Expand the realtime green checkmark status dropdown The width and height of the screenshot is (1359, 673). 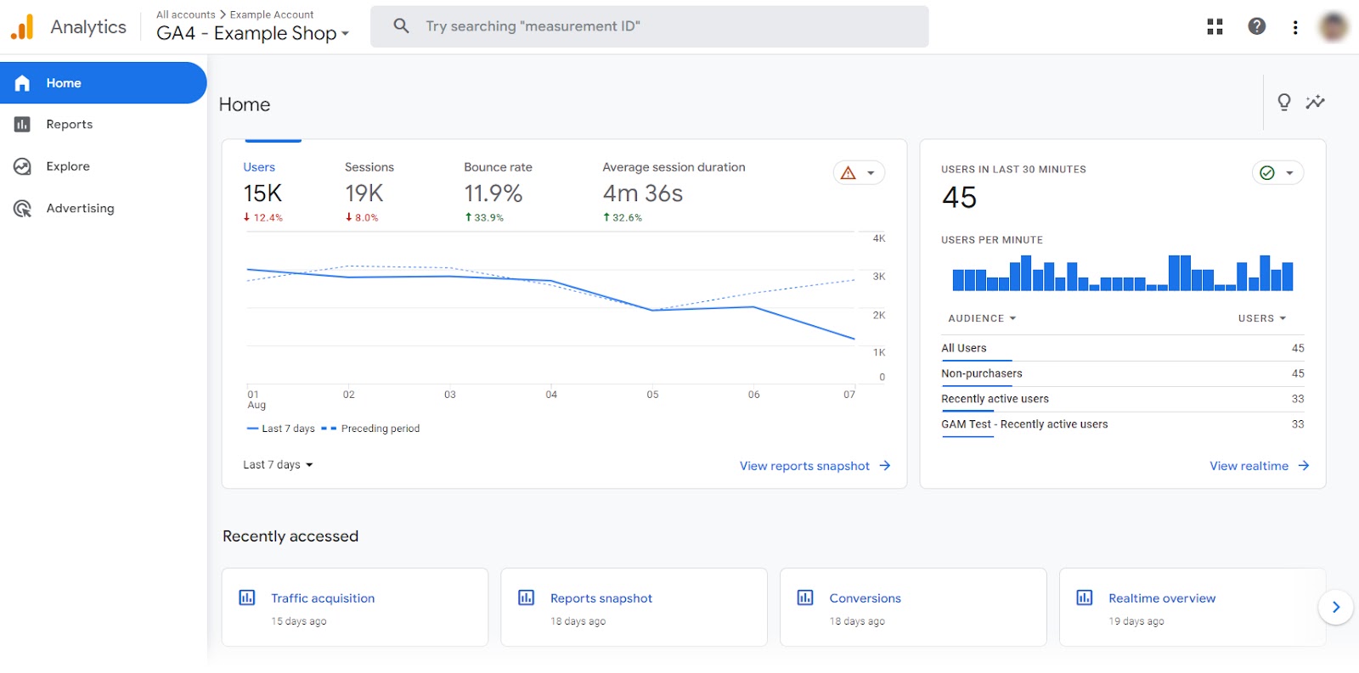tap(1277, 173)
